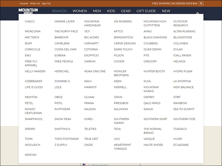Select the Carhartt brand
222x166 pixels.
pyautogui.click(x=91, y=43)
